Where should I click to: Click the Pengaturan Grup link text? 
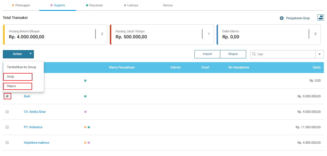click(x=298, y=18)
